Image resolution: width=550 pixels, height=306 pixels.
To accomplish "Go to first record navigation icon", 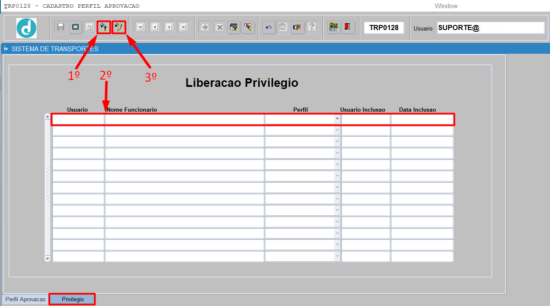I will tap(140, 28).
